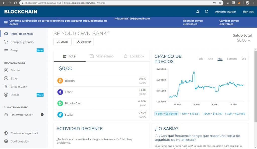Click the blue Stellar rocket icon in balances
The width and height of the screenshot is (257, 149).
[60, 115]
